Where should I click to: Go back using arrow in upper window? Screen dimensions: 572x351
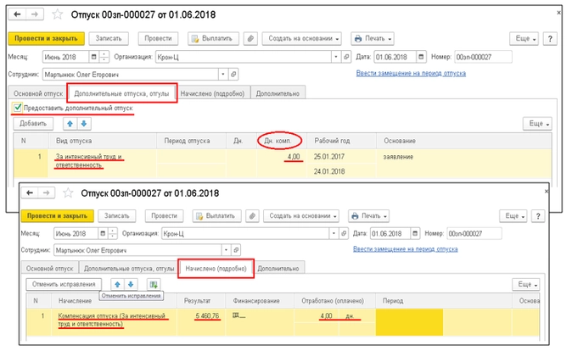click(17, 14)
